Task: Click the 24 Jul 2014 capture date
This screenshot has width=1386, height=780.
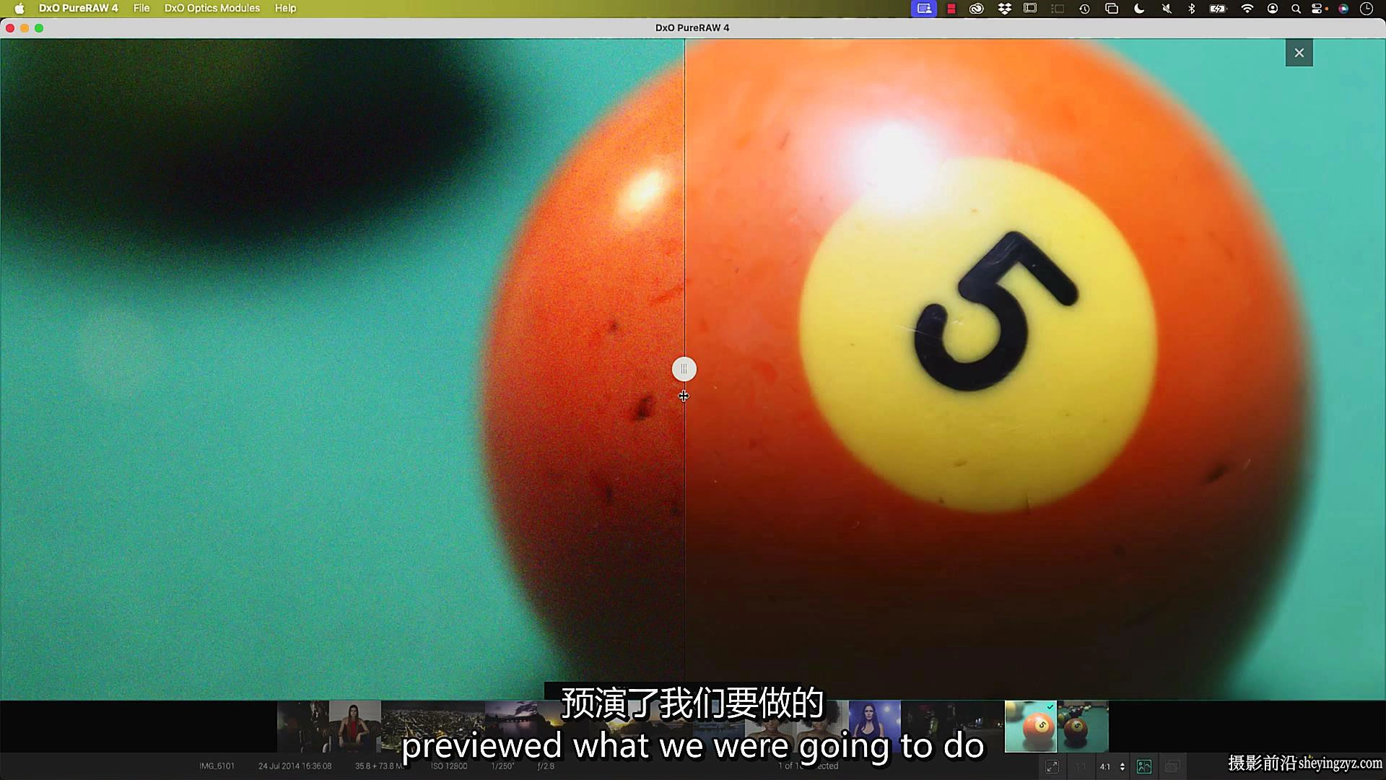Action: 295,766
